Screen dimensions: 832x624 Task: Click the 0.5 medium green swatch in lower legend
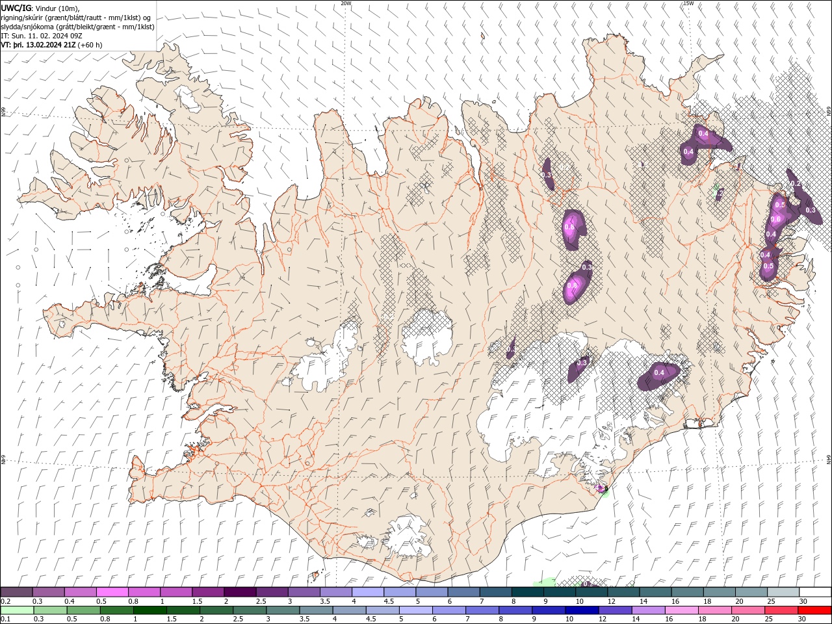[x=83, y=610]
